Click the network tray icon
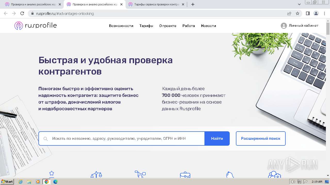 (x=299, y=182)
